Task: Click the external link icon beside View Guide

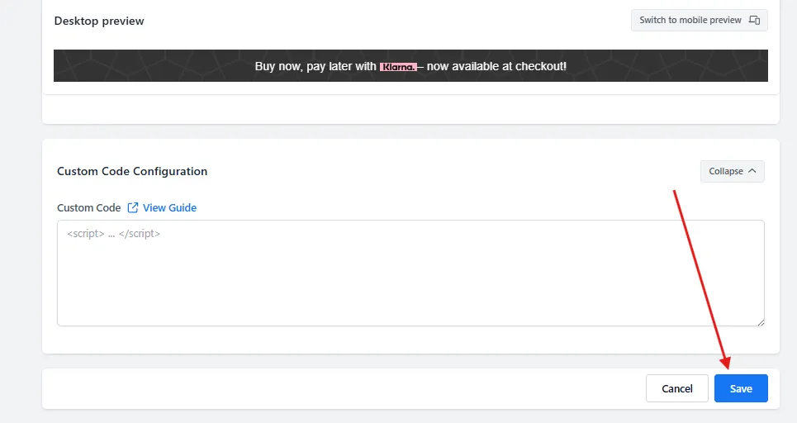Action: pyautogui.click(x=133, y=207)
